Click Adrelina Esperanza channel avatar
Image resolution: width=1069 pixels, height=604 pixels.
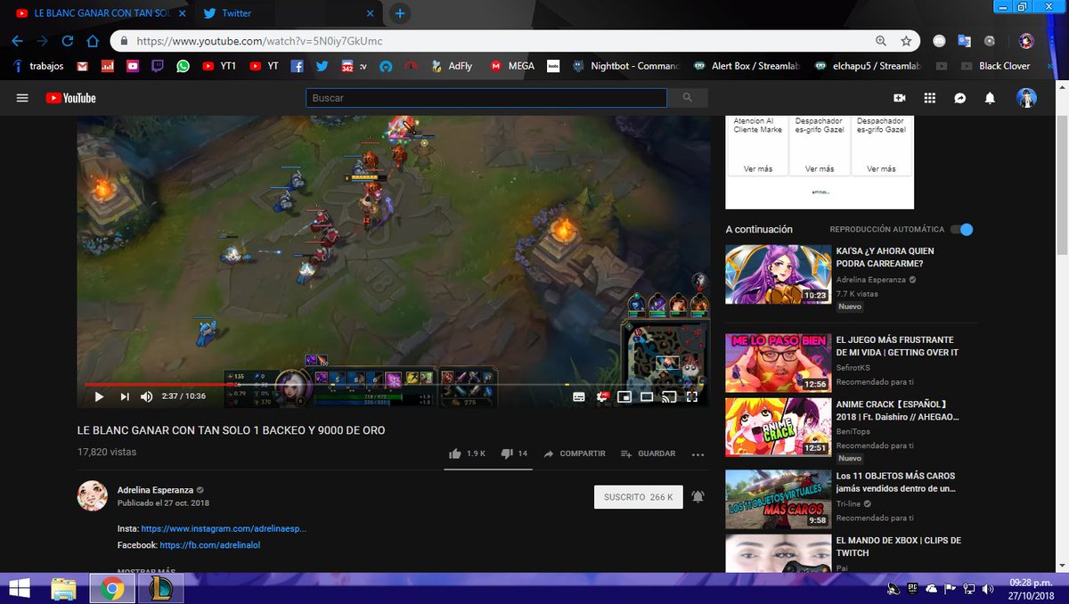coord(93,496)
